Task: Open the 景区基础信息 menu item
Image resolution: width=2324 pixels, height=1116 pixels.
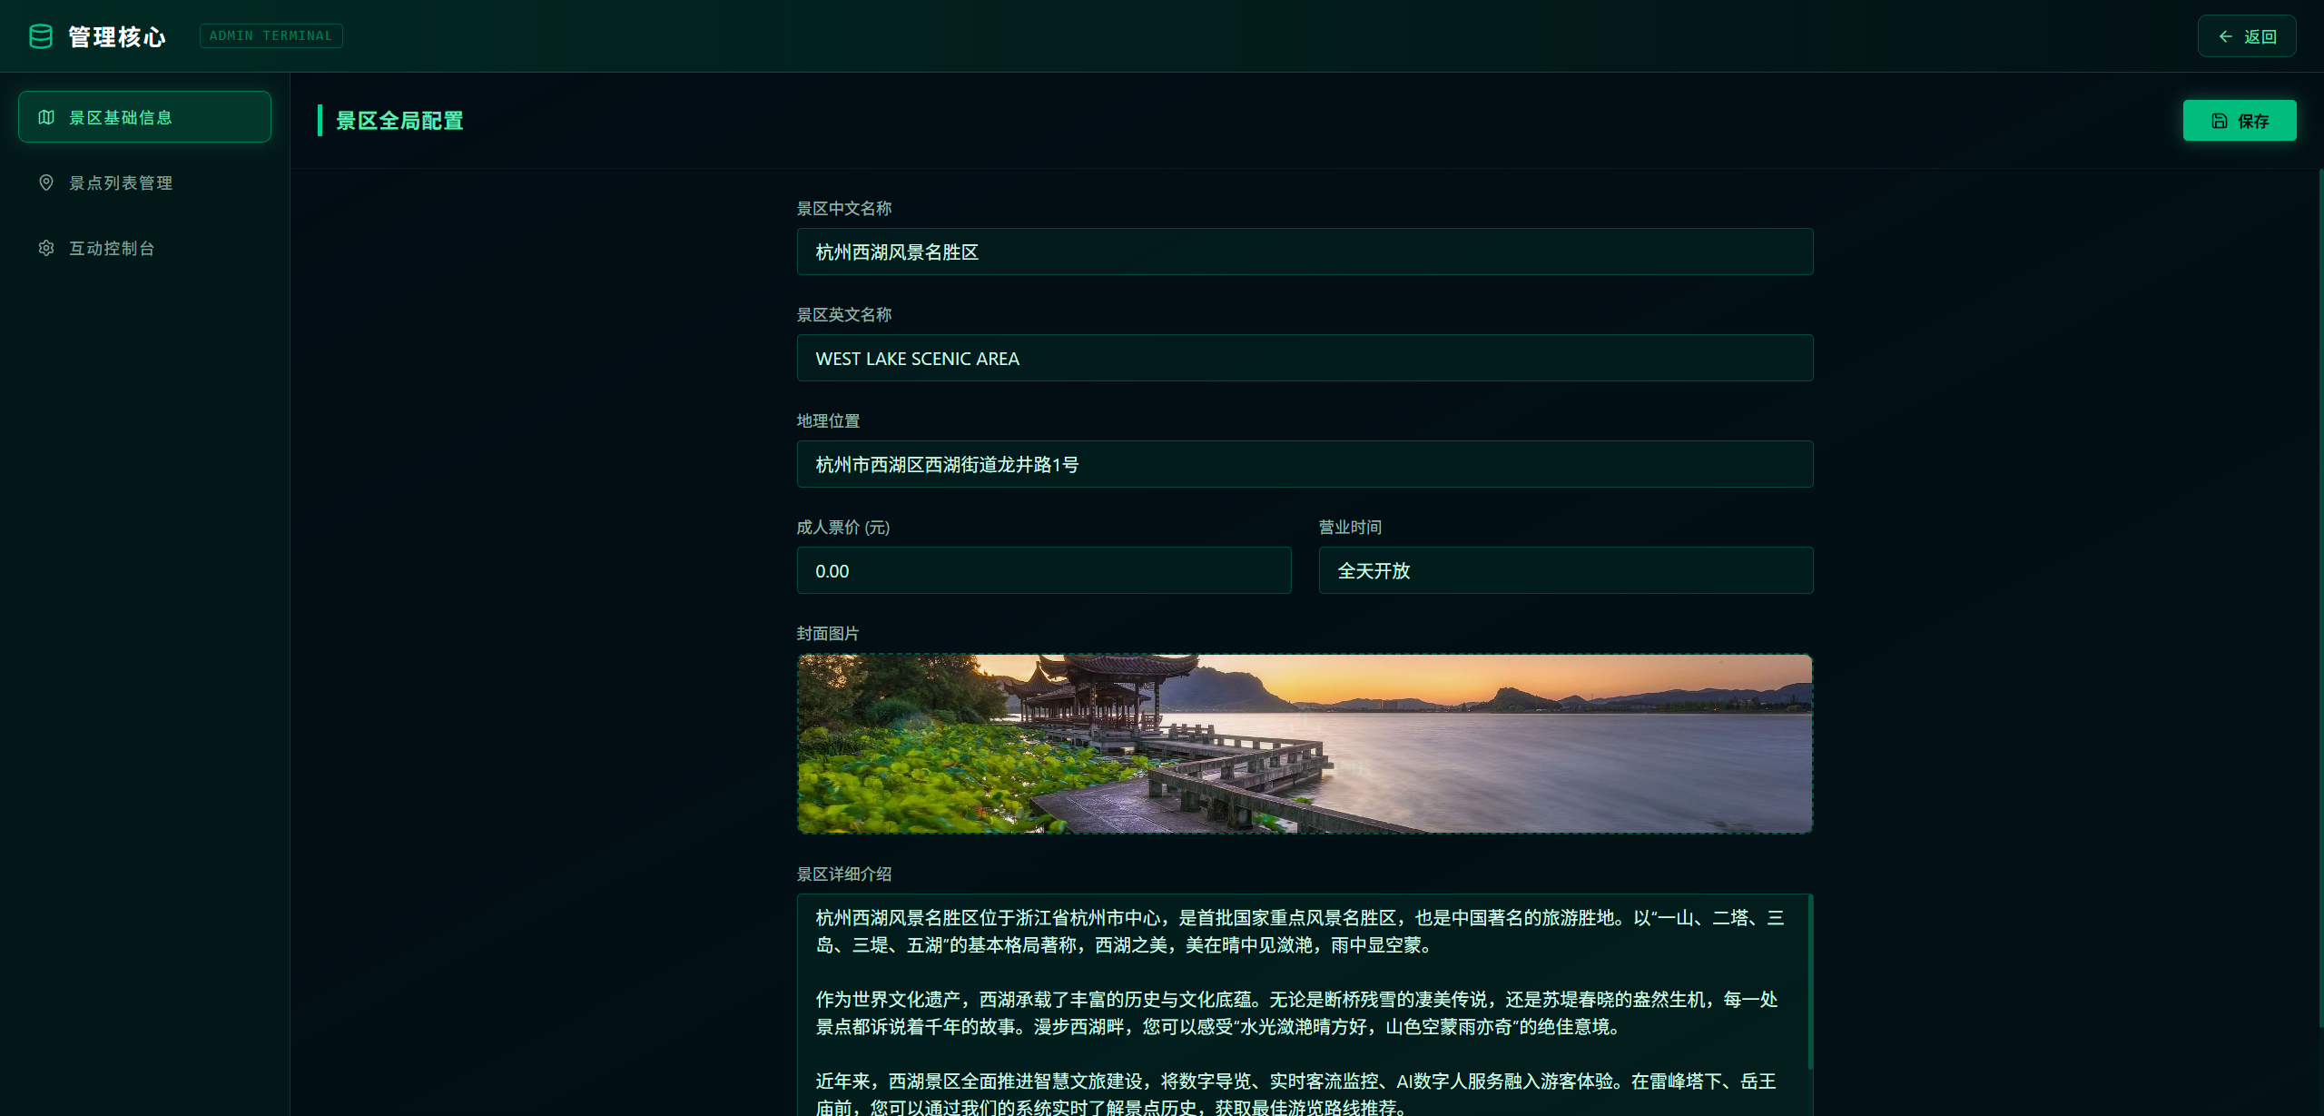Action: (144, 117)
